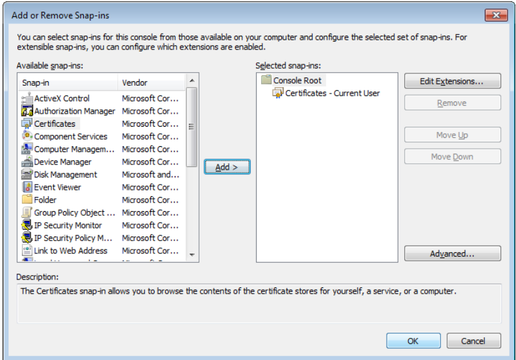
Task: Click the Computer Management icon
Action: [x=27, y=149]
